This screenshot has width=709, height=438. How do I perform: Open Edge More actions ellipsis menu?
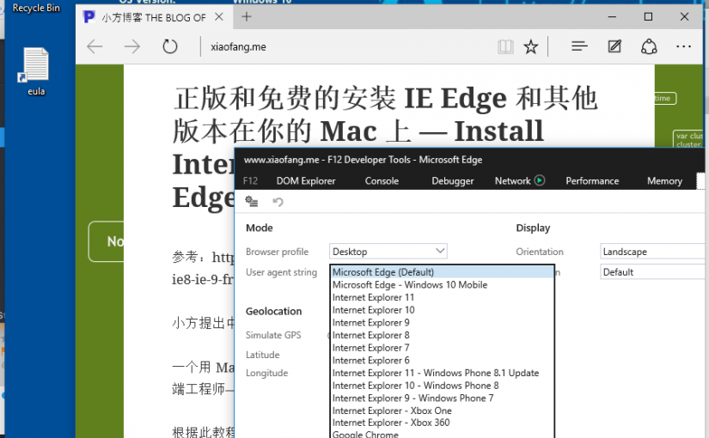pos(683,46)
